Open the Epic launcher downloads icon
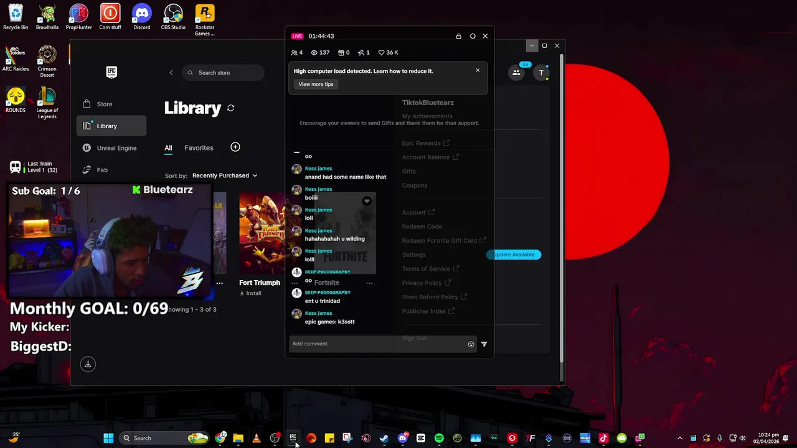 tap(88, 364)
